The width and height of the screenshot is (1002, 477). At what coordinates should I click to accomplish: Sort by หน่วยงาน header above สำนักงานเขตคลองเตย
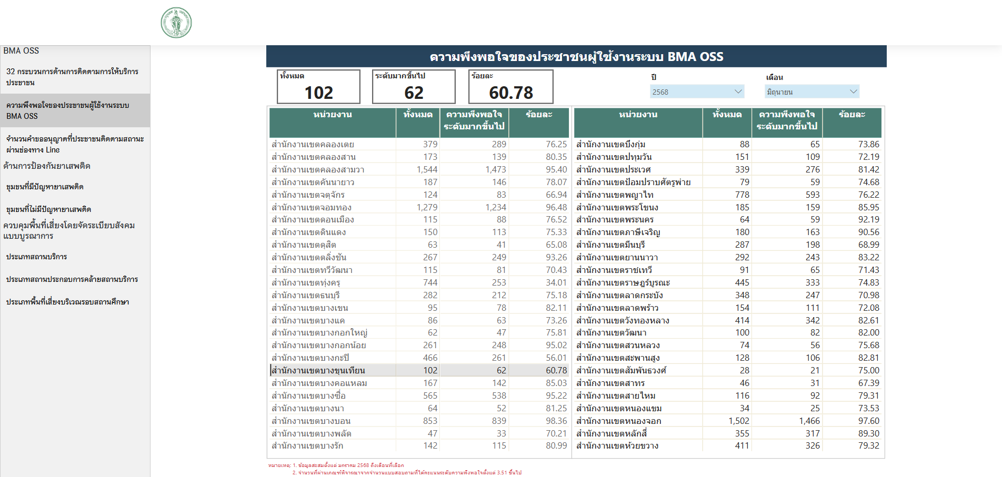point(333,115)
